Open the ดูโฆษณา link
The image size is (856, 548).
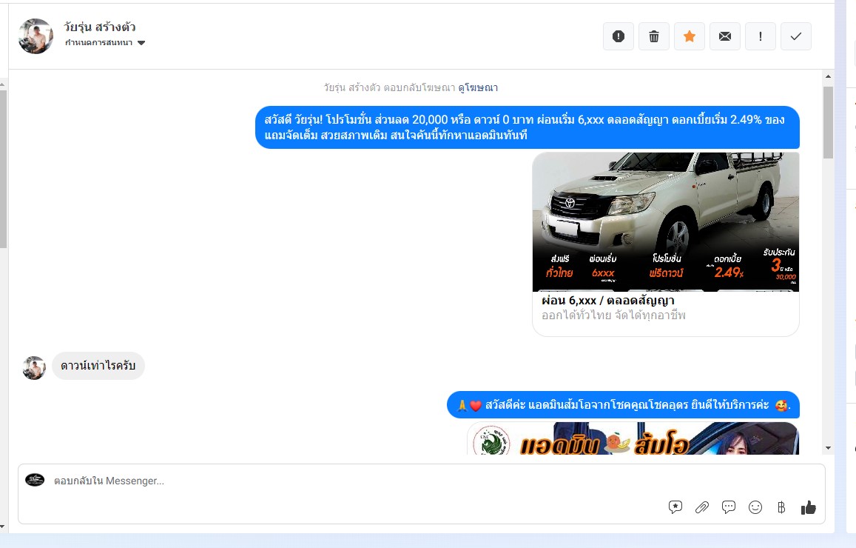click(478, 87)
